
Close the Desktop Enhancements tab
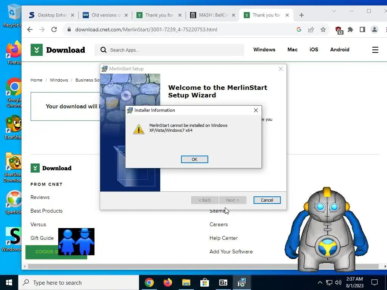point(73,15)
